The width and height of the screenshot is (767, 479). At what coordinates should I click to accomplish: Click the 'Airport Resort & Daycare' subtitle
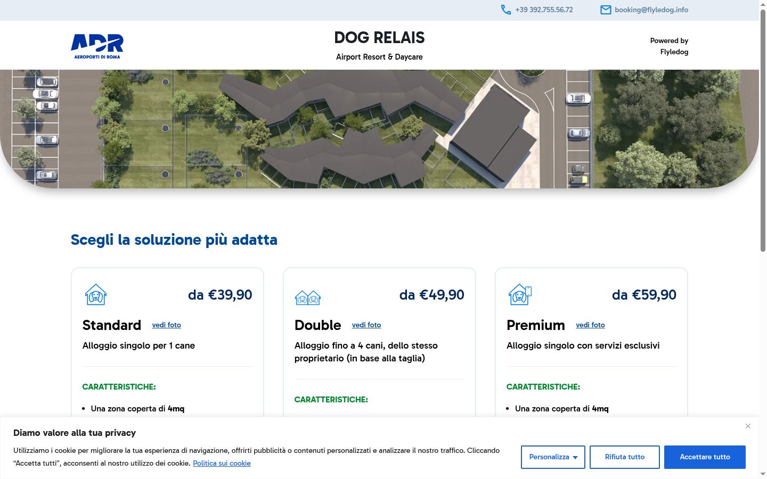coord(379,57)
